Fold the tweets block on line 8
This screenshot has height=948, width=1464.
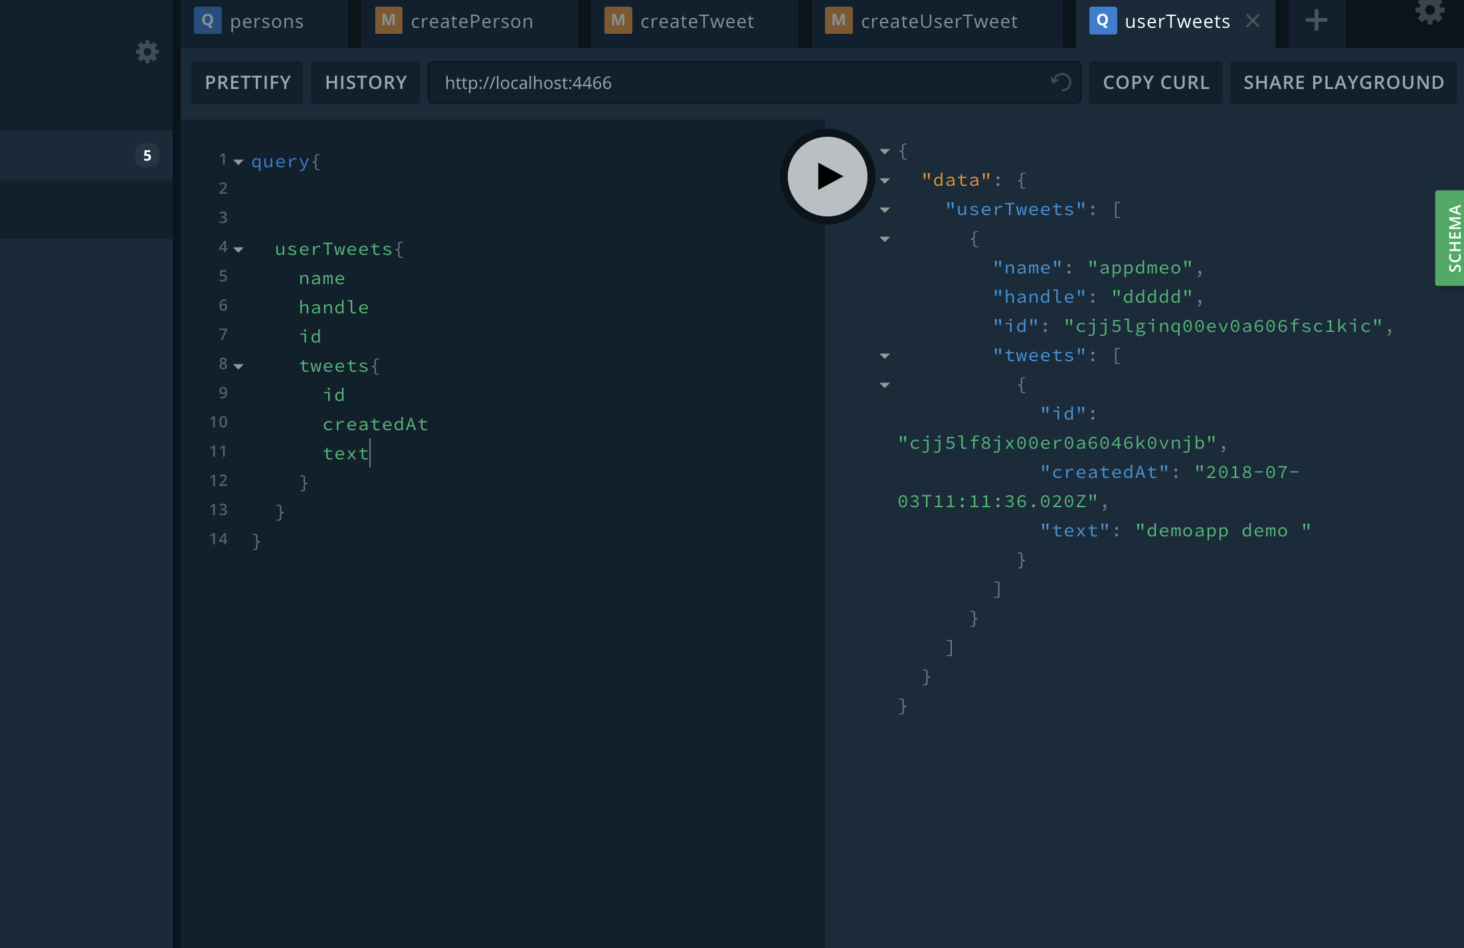tap(238, 366)
